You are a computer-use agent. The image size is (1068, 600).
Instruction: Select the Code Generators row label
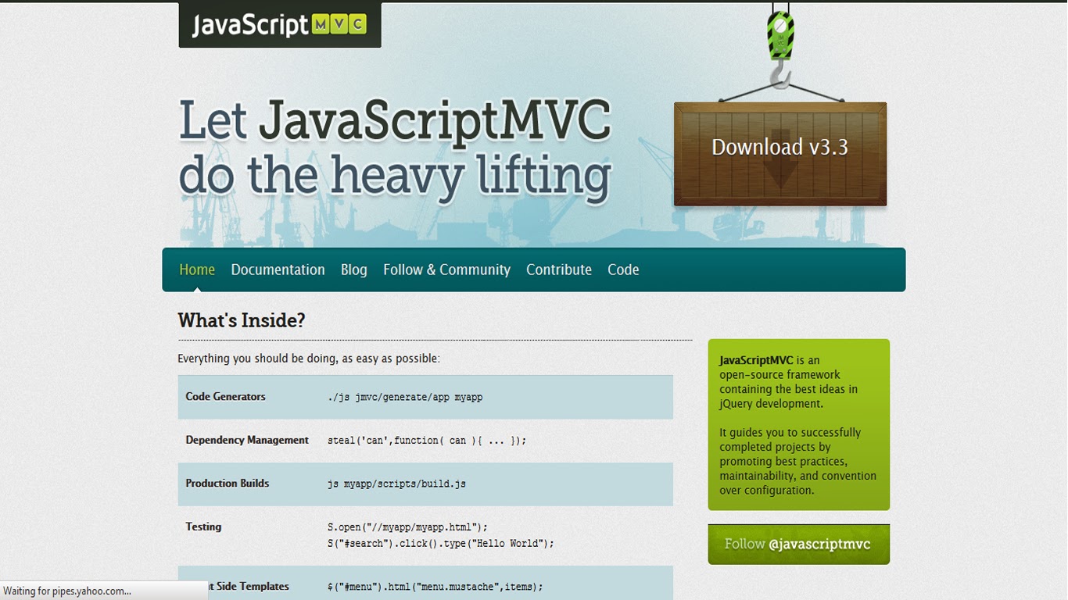225,397
